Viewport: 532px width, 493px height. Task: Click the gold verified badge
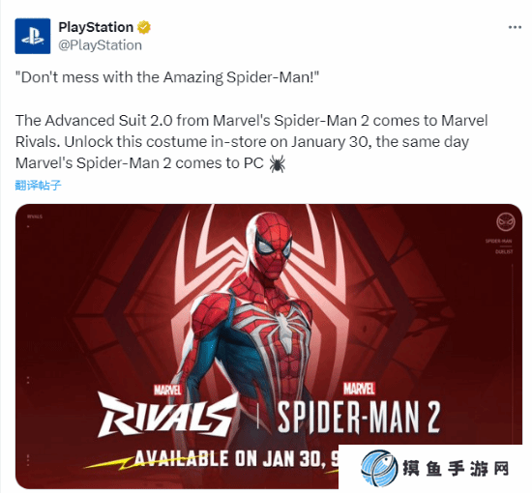pyautogui.click(x=144, y=27)
